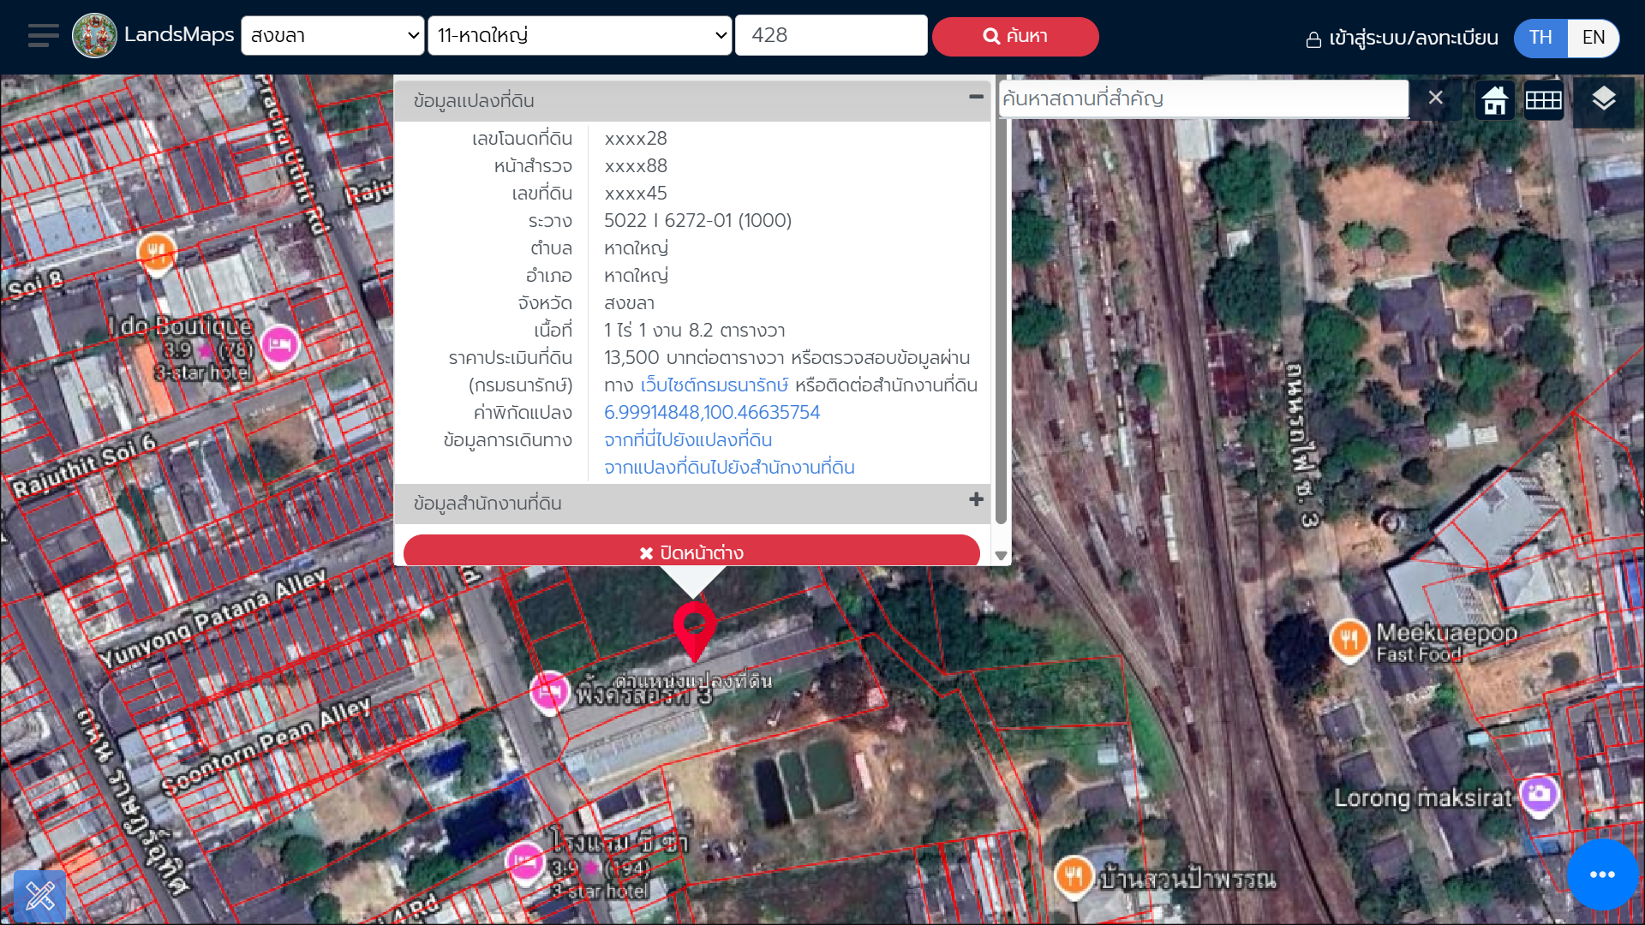Open the measurement tools icon
The image size is (1645, 925).
pyautogui.click(x=40, y=896)
